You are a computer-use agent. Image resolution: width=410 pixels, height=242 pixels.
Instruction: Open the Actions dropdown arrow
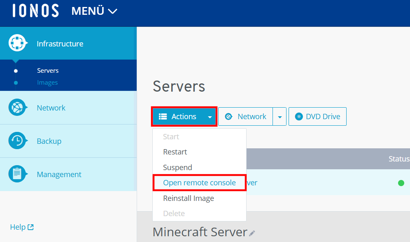[210, 117]
